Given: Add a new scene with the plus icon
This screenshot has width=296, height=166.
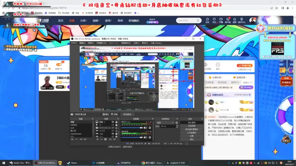Looking at the screenshot, I should tap(72, 139).
